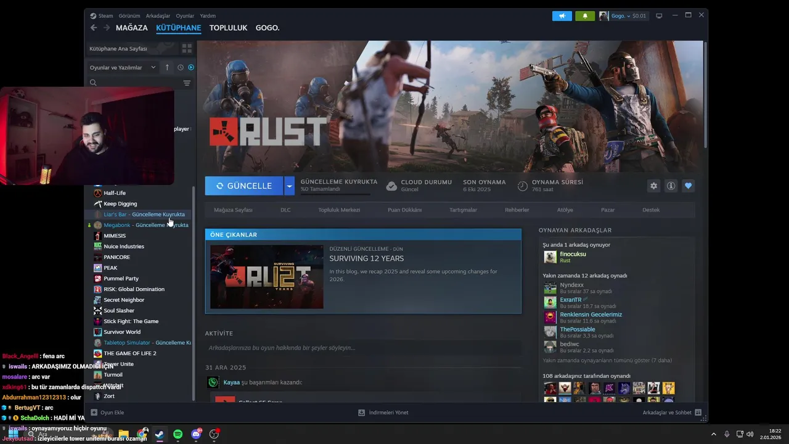Open Renklensin Gecelerimiz friend entry
Screen dimensions: 789x444
click(591, 318)
